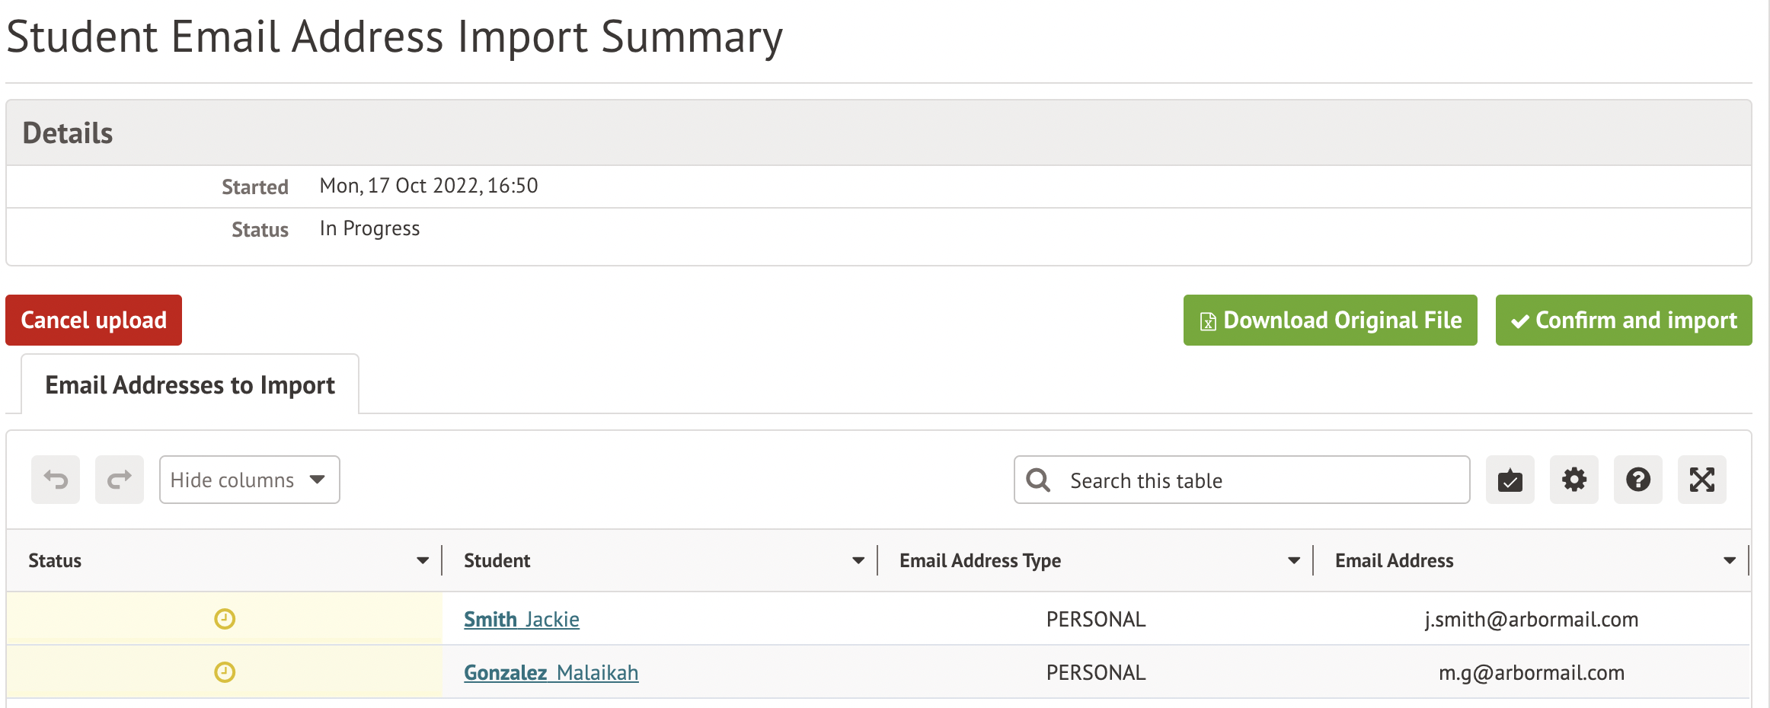Click the table settings gear icon

[x=1574, y=480]
